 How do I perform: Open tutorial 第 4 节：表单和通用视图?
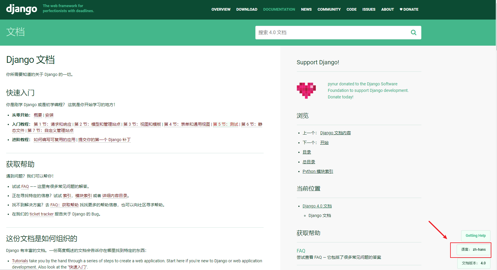tap(187, 124)
